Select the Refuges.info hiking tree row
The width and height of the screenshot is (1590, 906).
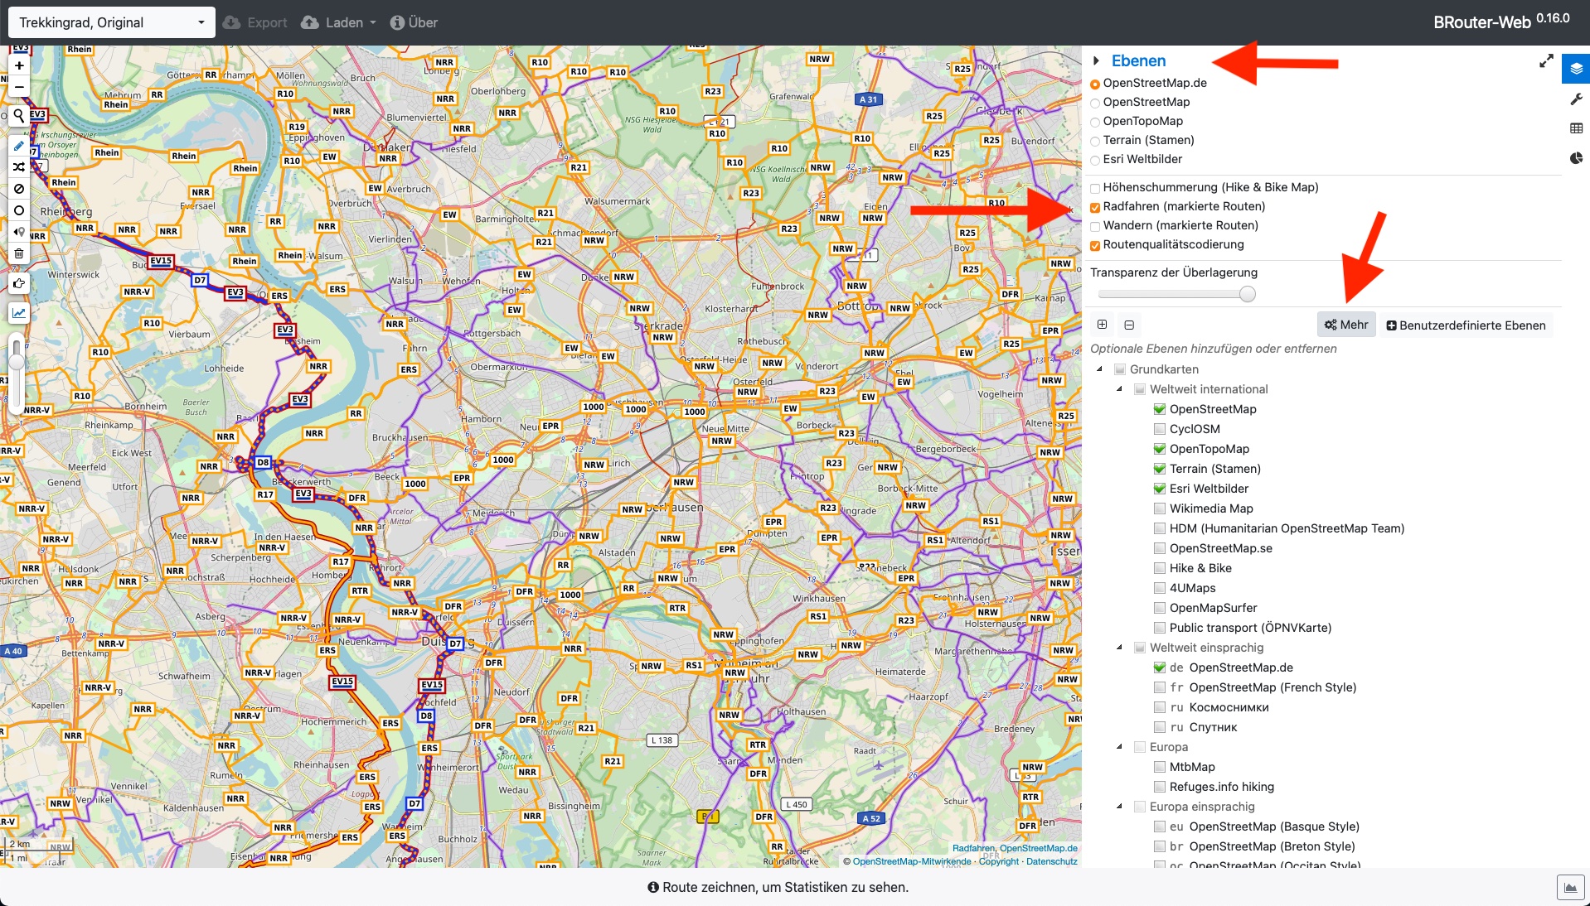pos(1222,787)
